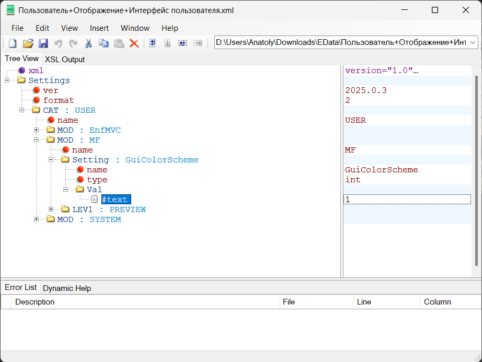The image size is (482, 362).
Task: Expand the MOD : SYSTEM node
Action: 36,219
